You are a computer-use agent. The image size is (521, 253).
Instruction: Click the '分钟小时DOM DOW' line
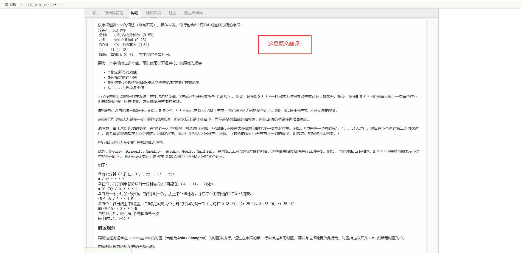[x=112, y=30]
